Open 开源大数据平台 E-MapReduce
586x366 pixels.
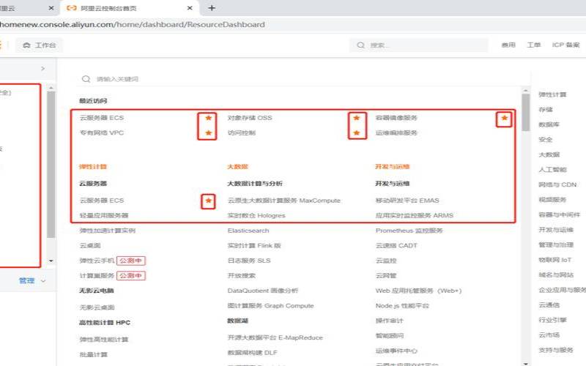[x=275, y=338]
